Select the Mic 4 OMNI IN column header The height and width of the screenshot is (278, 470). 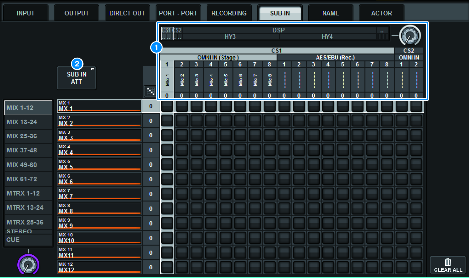[x=211, y=79]
